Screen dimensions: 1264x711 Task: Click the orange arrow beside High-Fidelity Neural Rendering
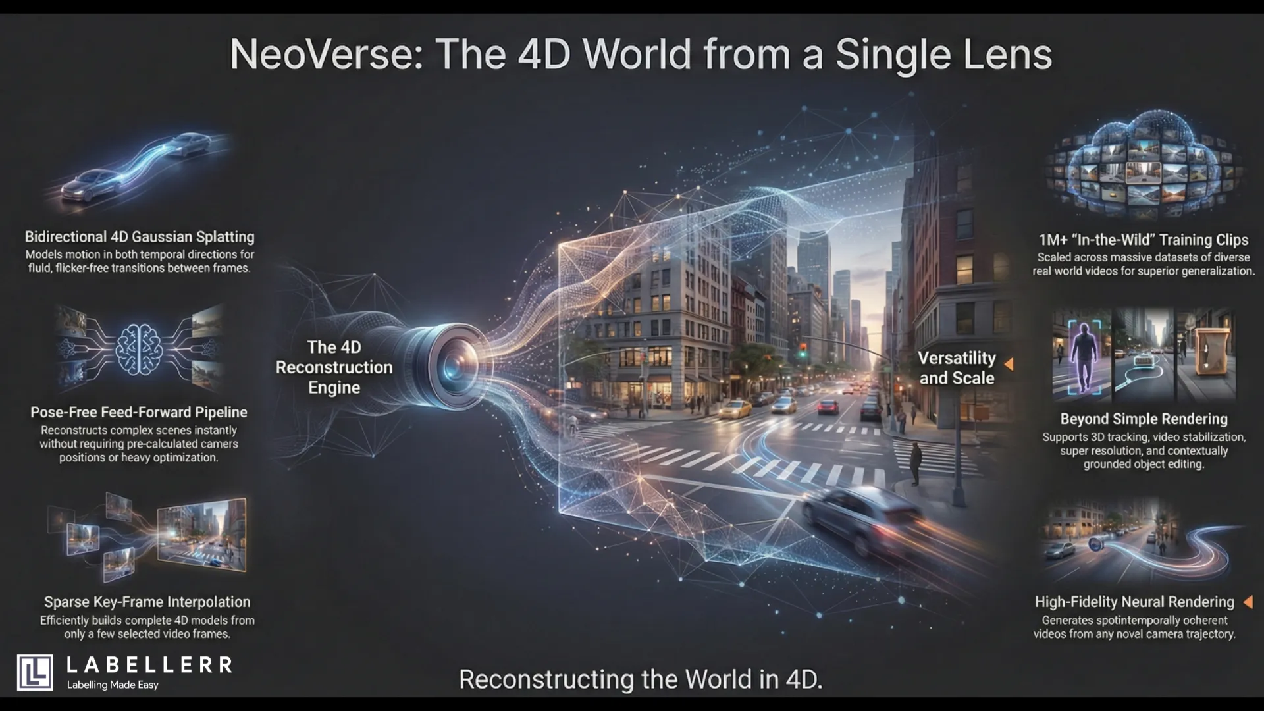(1248, 602)
